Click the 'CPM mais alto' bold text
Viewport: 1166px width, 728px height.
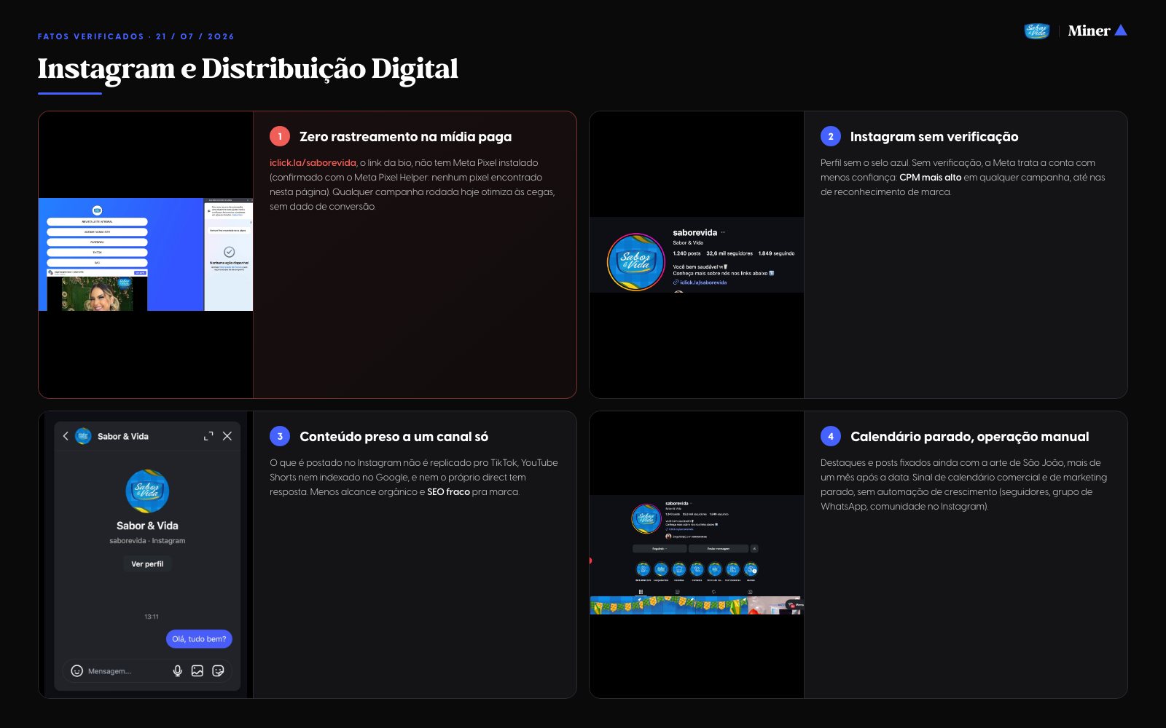(930, 178)
